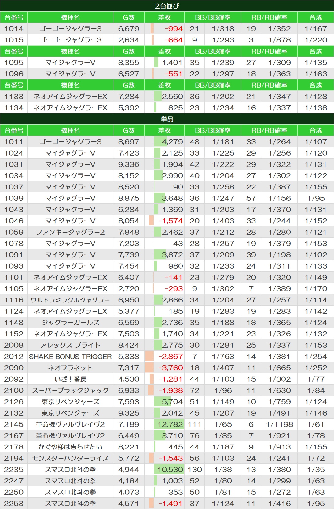
Task: Click ネオプラネット machine name
Action: click(x=70, y=368)
